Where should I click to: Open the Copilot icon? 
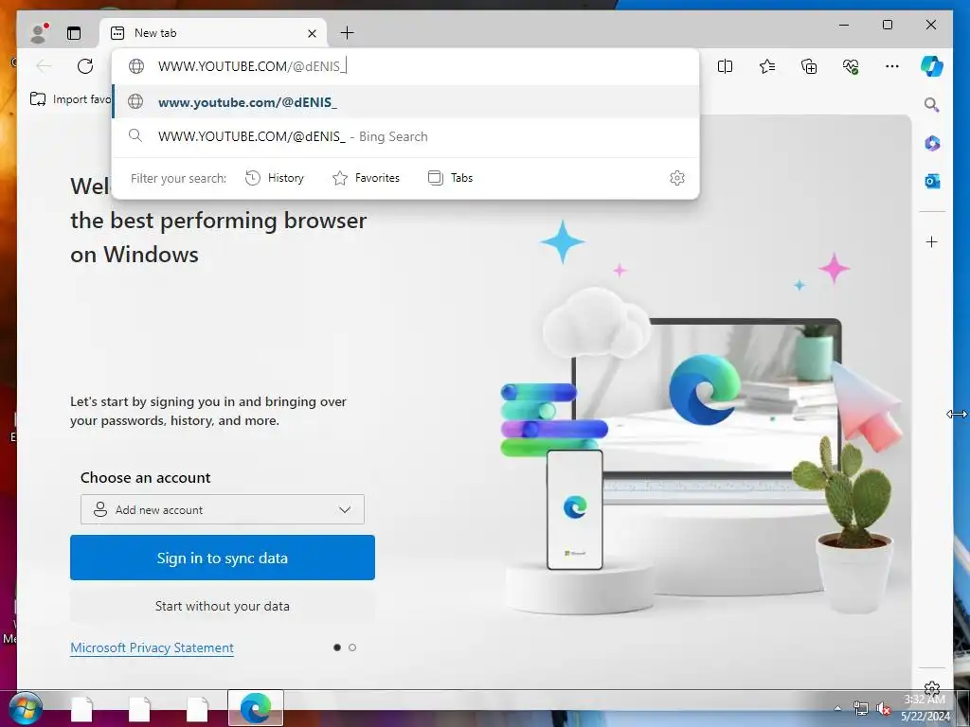click(932, 66)
